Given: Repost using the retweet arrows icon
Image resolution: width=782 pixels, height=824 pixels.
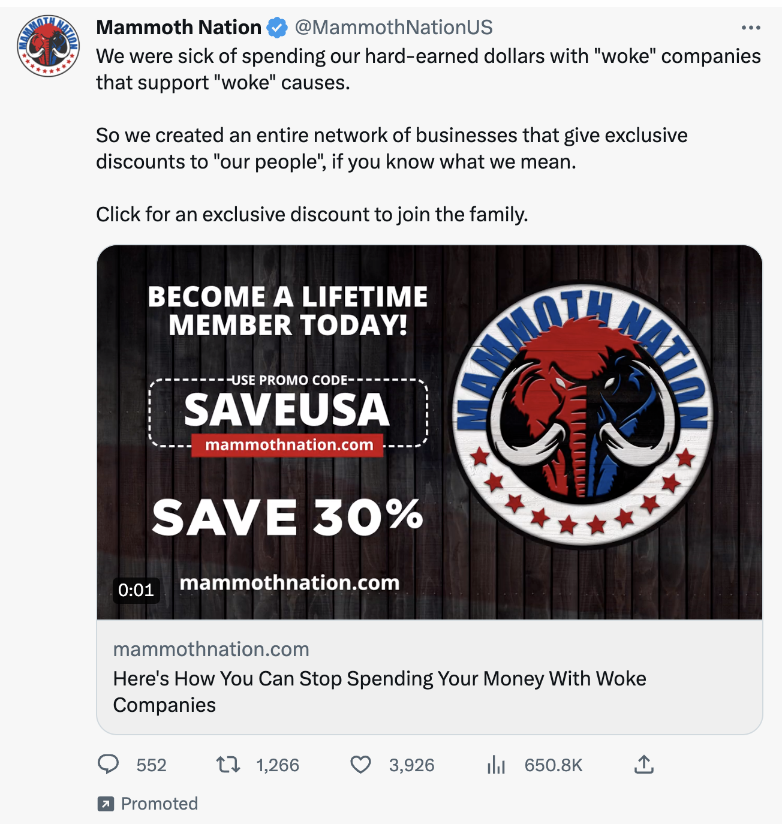Looking at the screenshot, I should point(228,765).
